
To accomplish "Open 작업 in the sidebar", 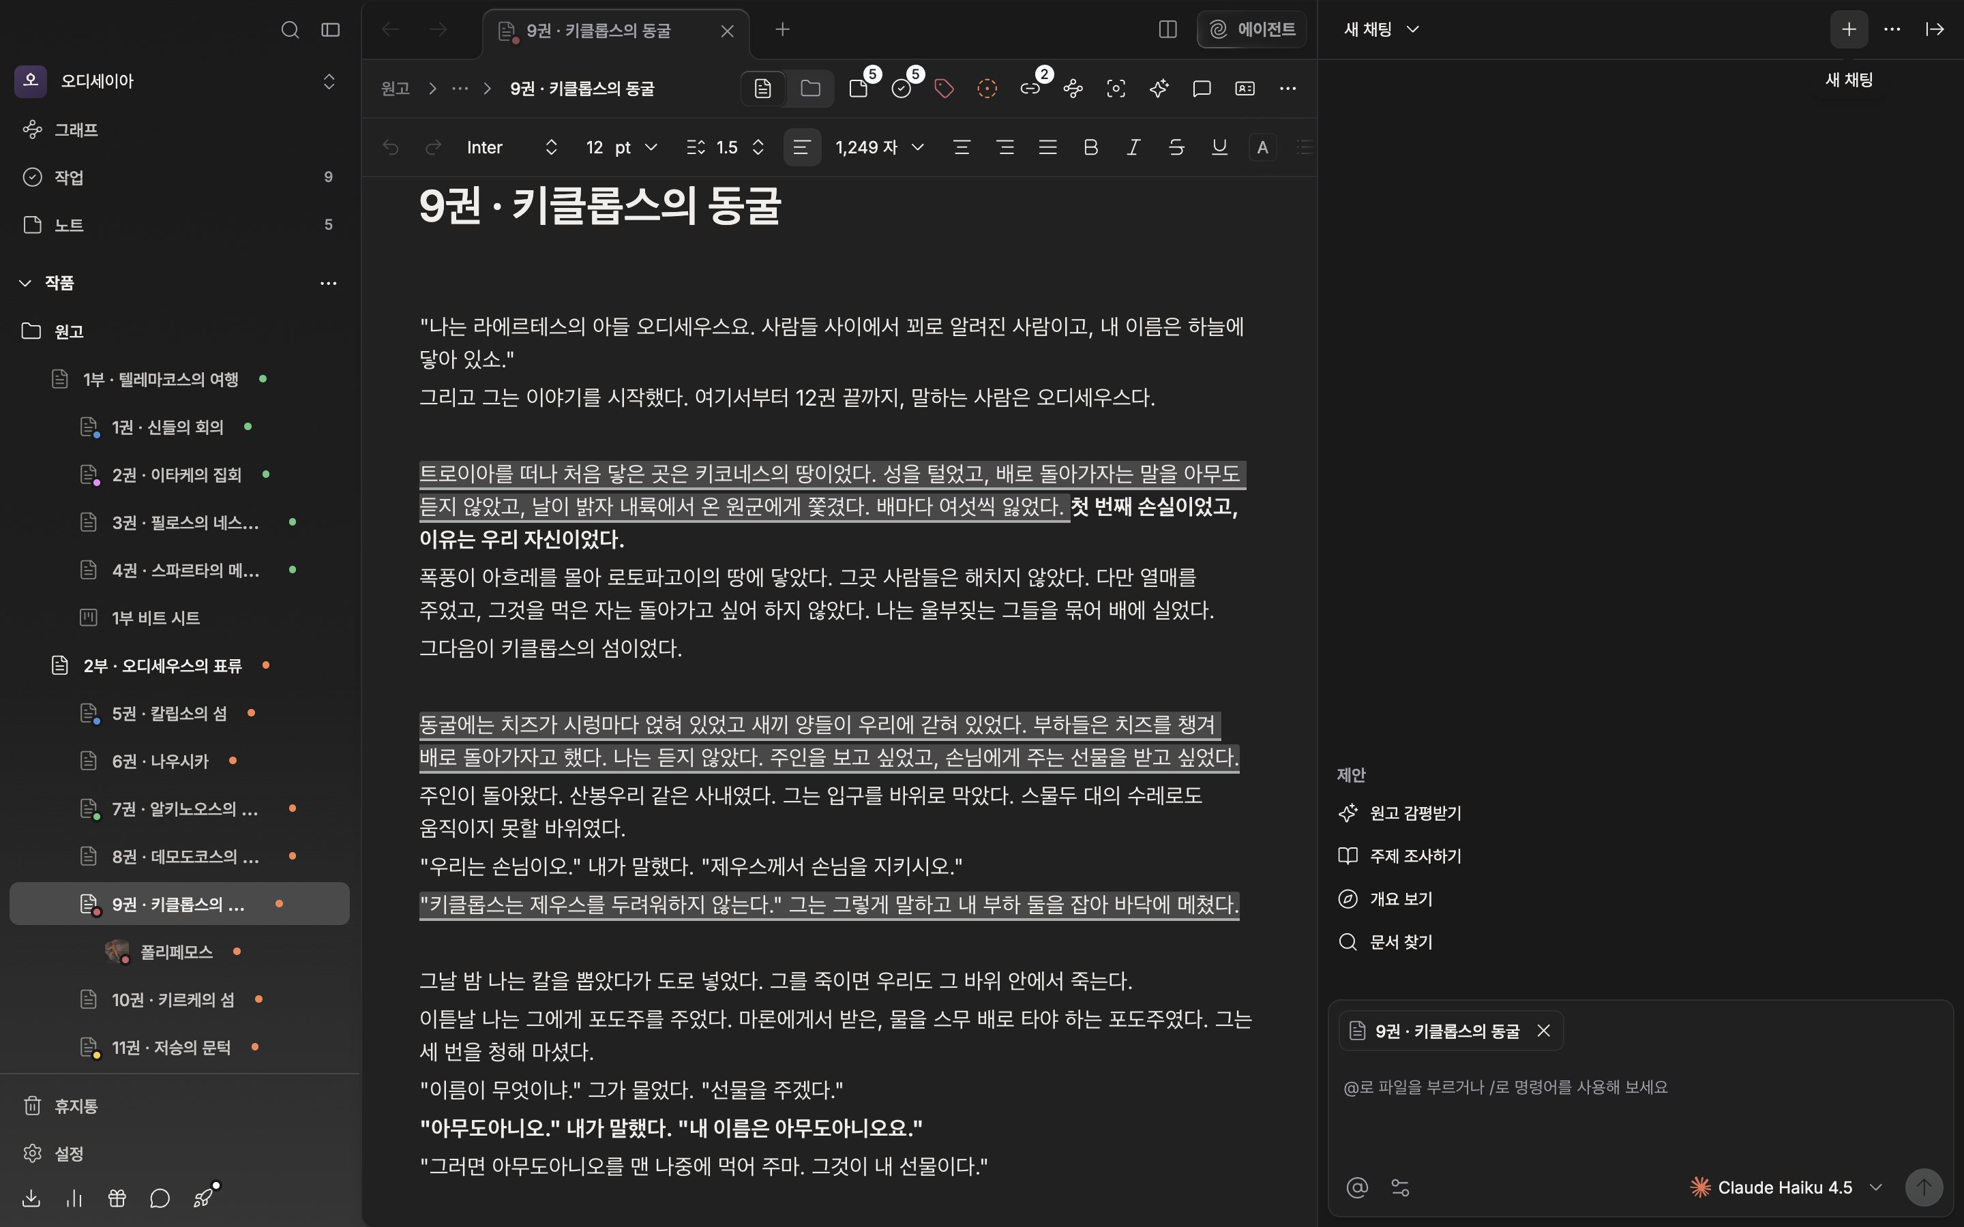I will tap(179, 177).
